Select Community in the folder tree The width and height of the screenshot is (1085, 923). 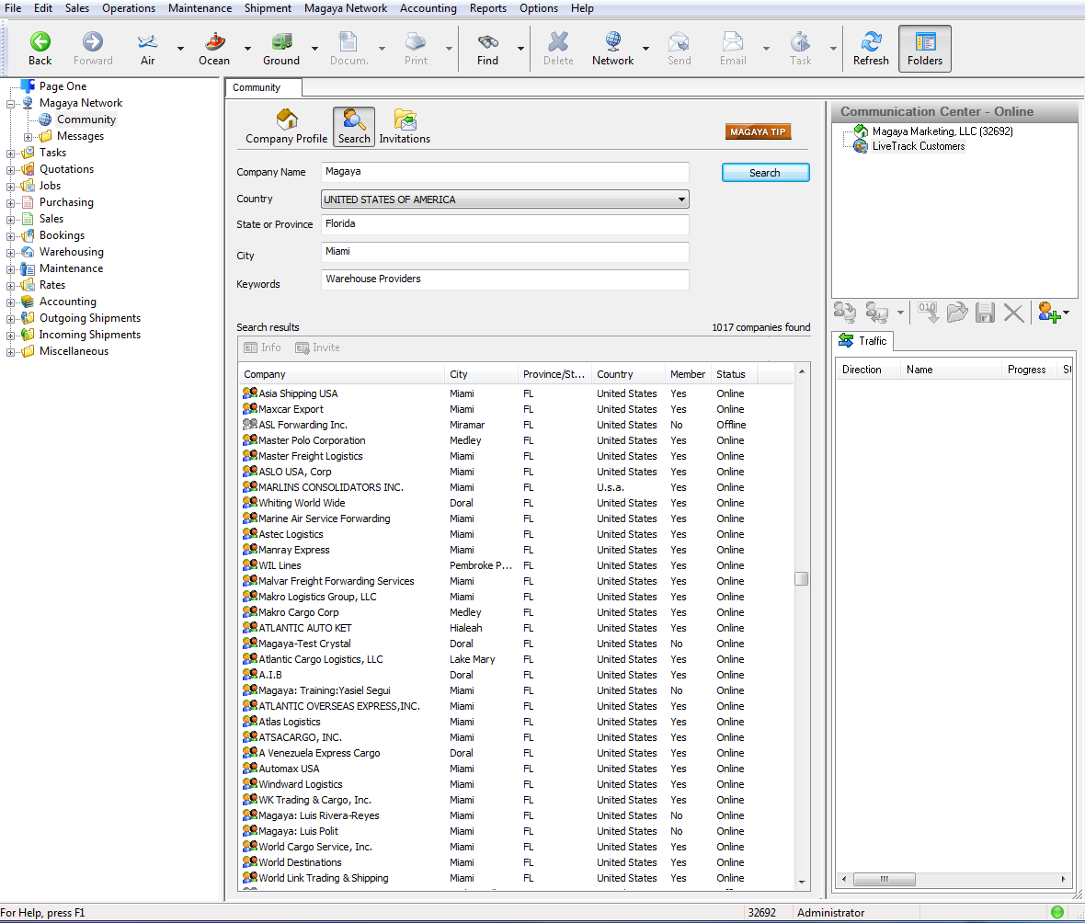coord(86,119)
